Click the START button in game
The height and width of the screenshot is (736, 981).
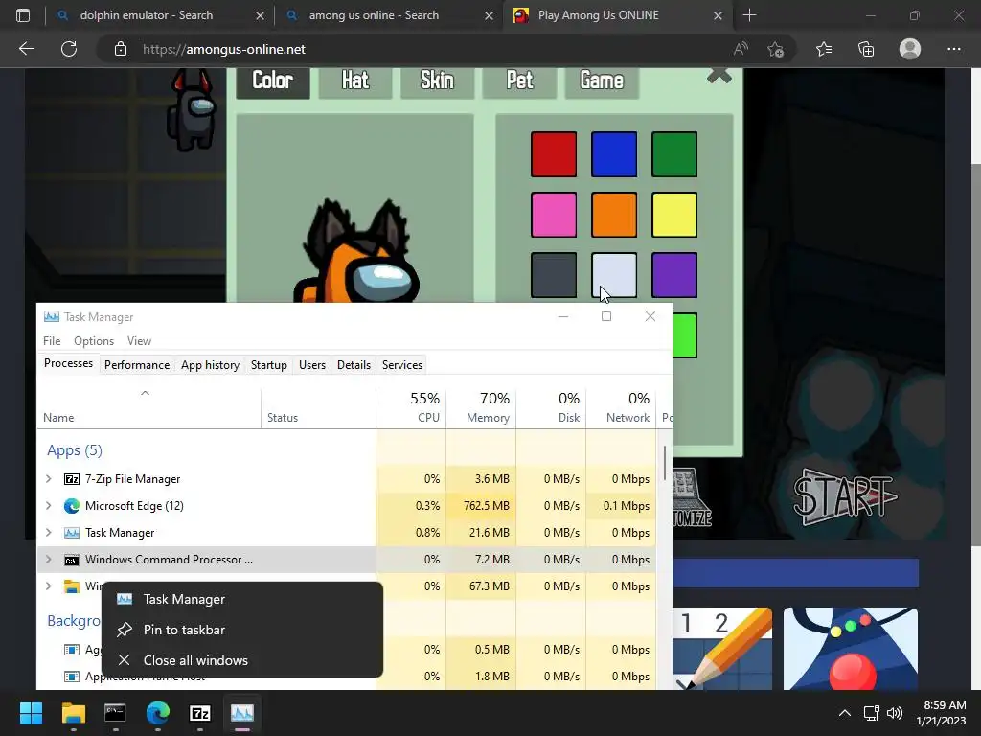845,497
